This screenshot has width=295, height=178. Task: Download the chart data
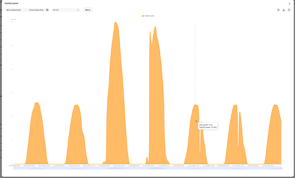[283, 10]
